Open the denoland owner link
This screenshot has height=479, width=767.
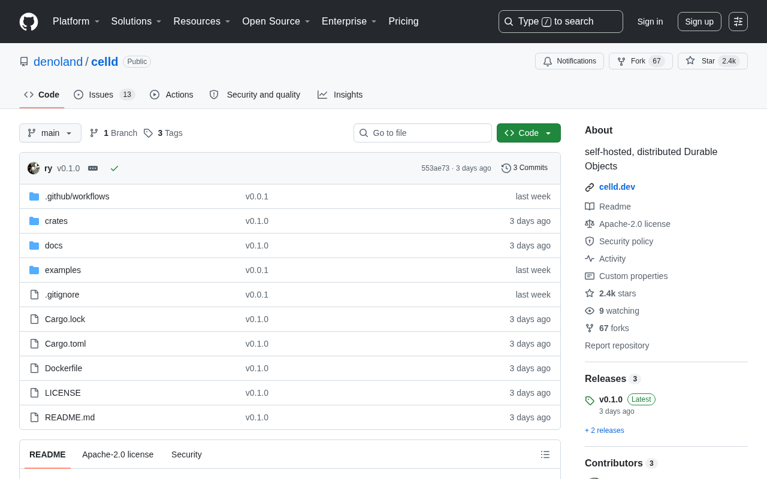58,62
